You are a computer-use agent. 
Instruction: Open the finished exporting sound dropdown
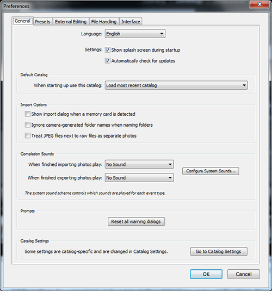(x=139, y=178)
